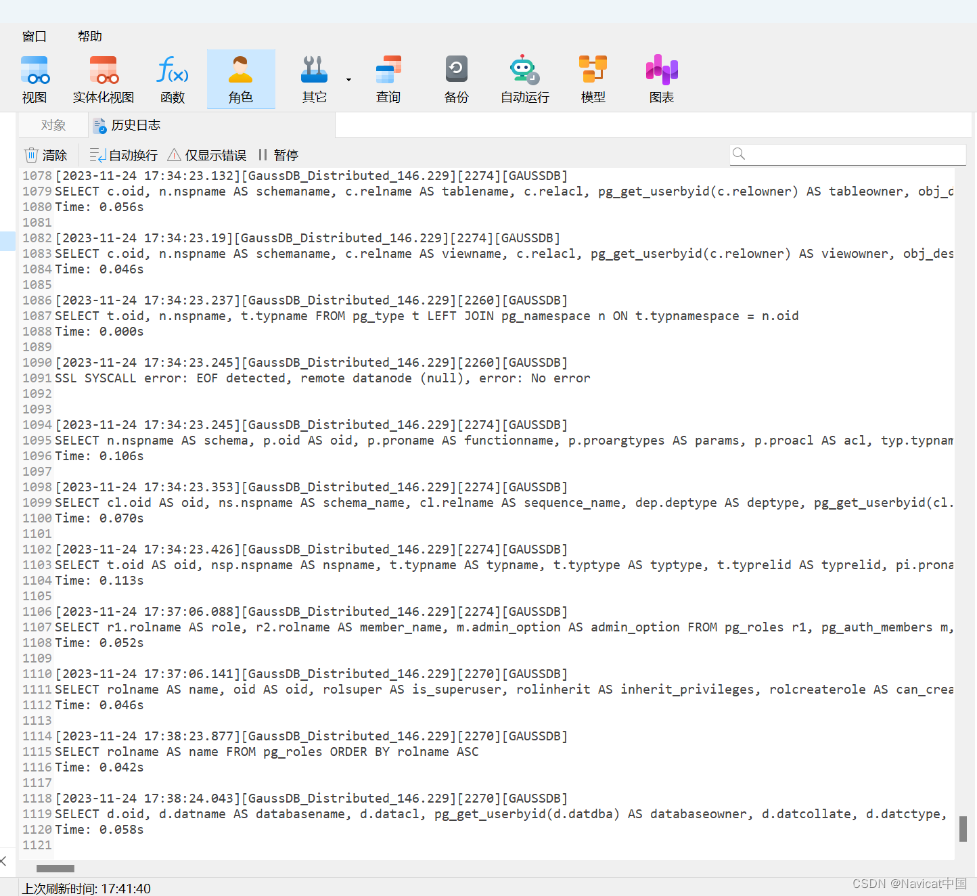Click the magnifier search icon

tap(739, 154)
